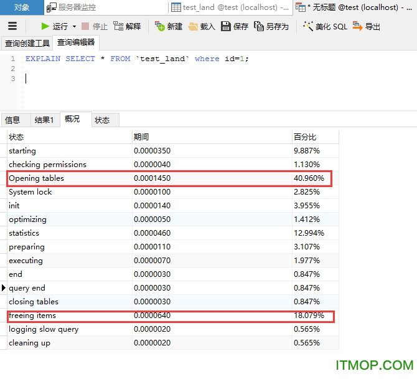The image size is (417, 381).
Task: Select the 'Opening tables' cell
Action: tap(70, 178)
